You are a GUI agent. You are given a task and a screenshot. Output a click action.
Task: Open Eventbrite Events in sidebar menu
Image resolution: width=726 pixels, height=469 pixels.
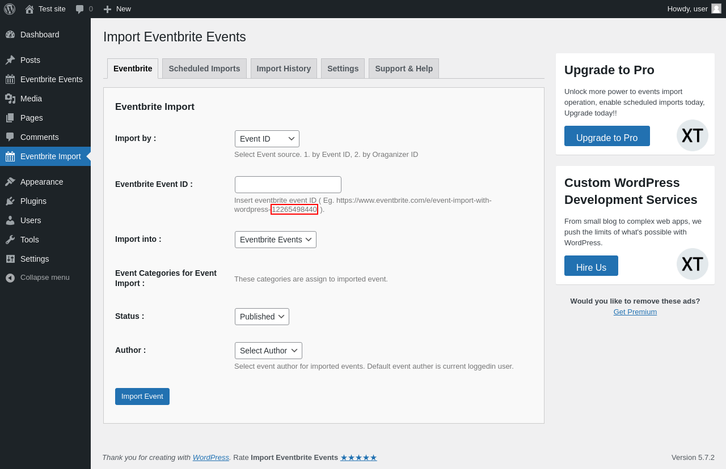(x=45, y=79)
